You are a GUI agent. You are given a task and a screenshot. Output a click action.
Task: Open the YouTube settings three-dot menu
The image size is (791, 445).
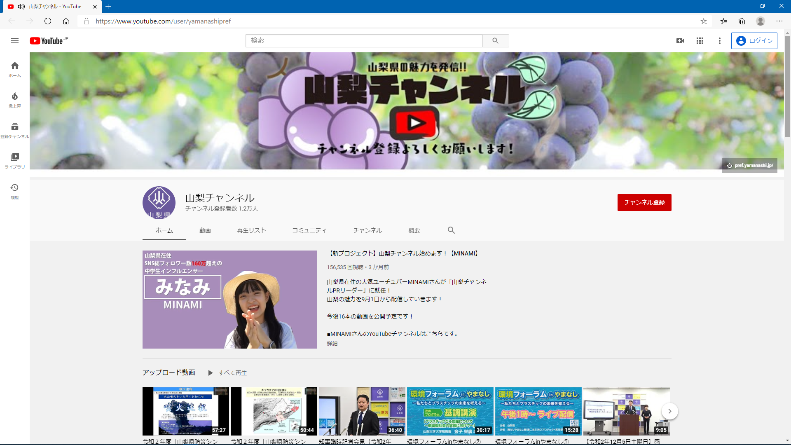click(x=720, y=41)
